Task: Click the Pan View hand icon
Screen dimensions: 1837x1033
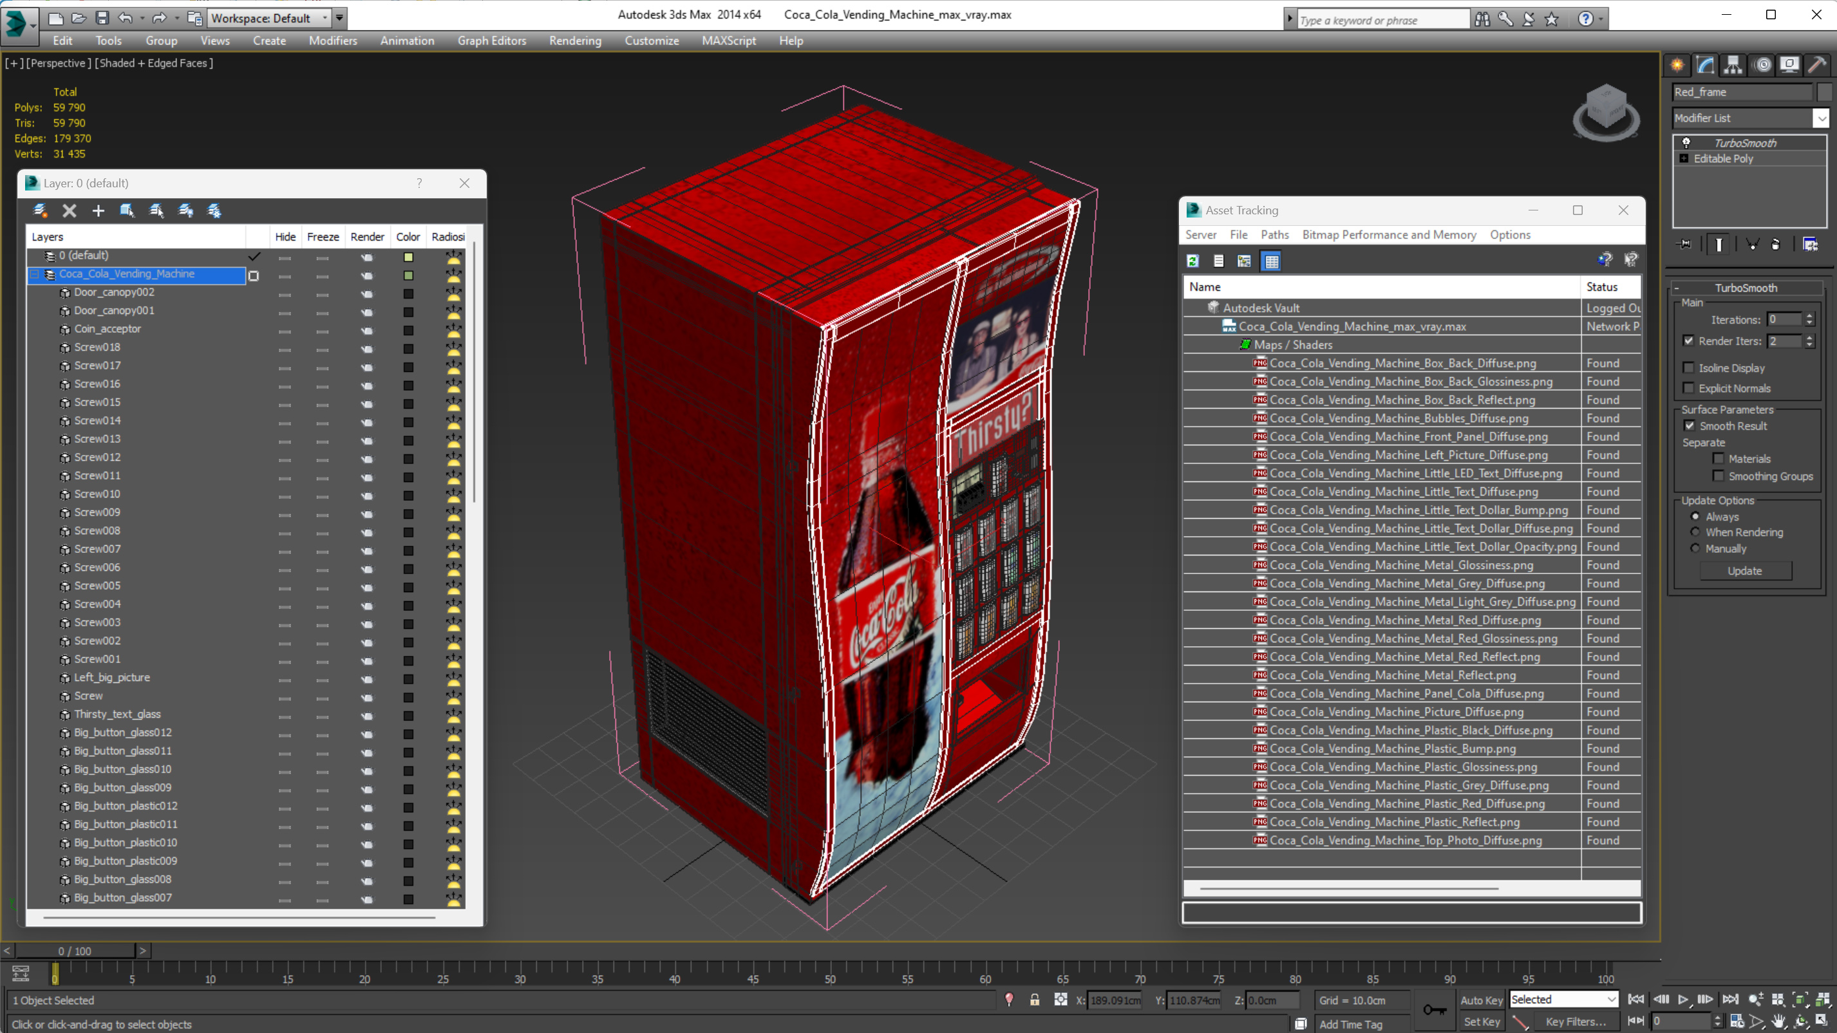Action: [x=1778, y=1021]
